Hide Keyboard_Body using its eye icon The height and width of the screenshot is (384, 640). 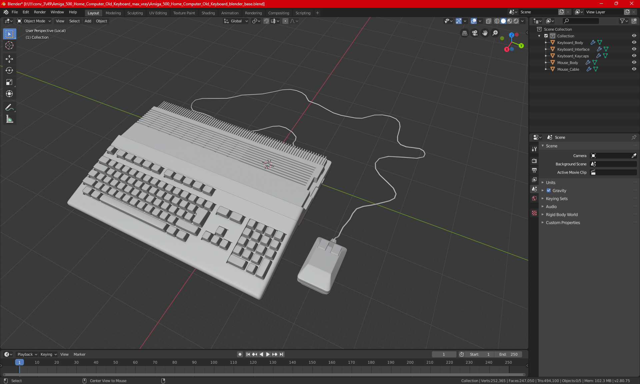(x=634, y=42)
